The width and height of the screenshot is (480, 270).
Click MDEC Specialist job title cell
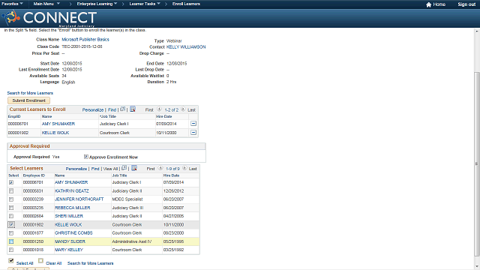[127, 199]
